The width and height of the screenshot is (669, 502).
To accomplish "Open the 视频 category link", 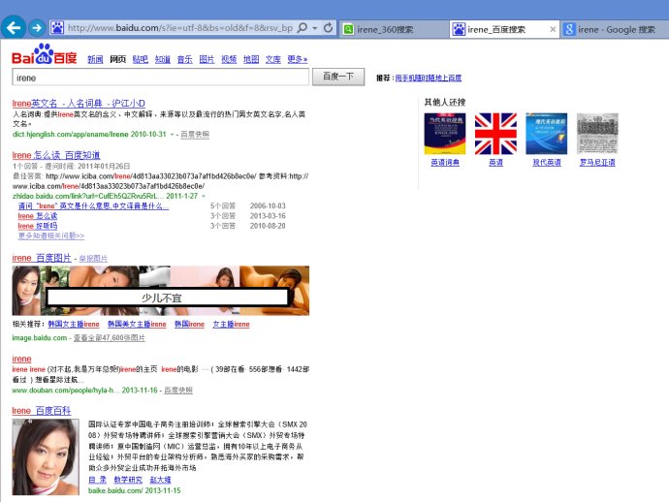I will point(229,59).
